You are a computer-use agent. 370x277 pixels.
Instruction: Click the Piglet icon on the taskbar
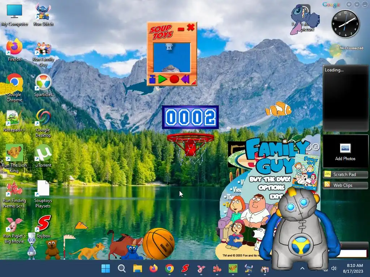tap(201, 268)
